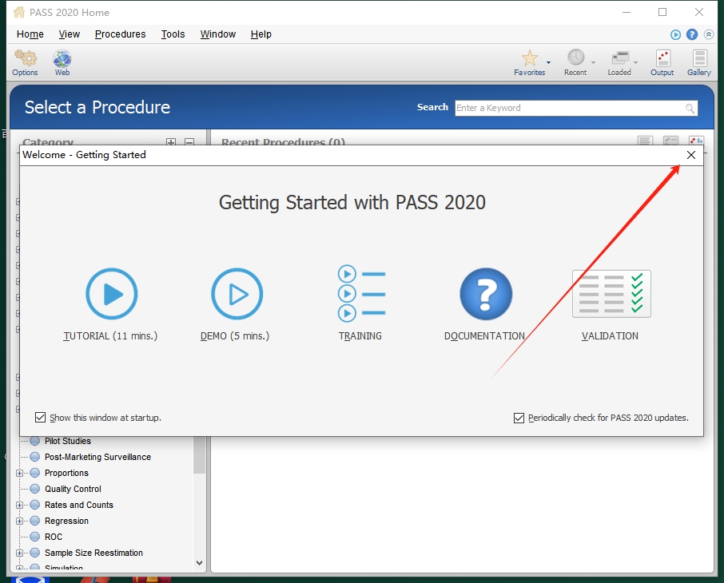Viewport: 724px width, 583px height.
Task: Select Post-Marketing Surveillance category
Action: click(x=97, y=457)
